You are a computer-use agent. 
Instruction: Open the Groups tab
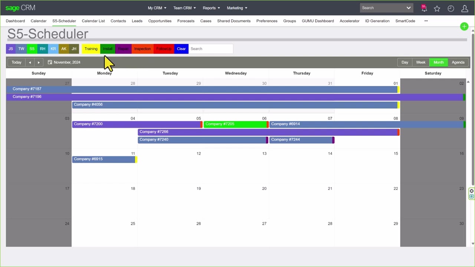coord(289,21)
